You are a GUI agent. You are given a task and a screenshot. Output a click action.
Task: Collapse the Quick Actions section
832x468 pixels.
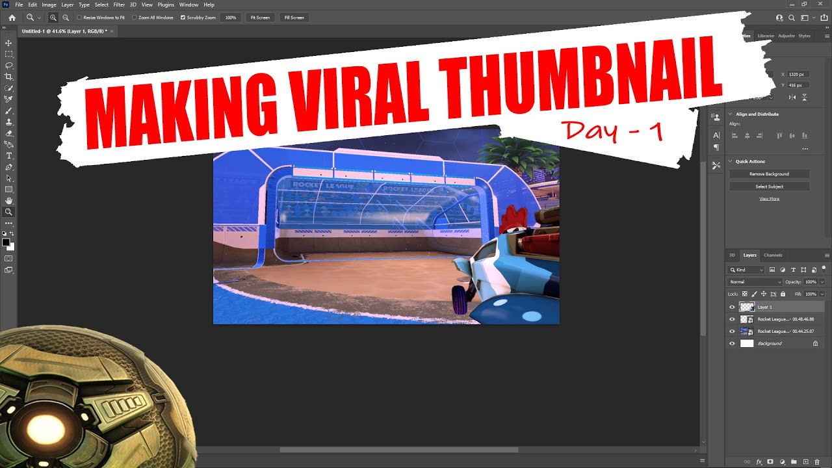[731, 161]
